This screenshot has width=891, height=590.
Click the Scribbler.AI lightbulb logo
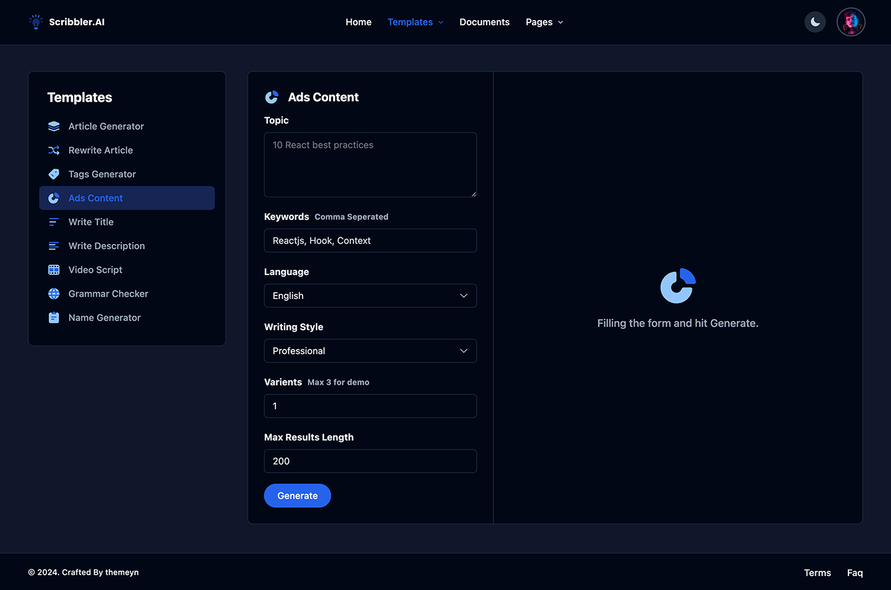click(x=36, y=22)
